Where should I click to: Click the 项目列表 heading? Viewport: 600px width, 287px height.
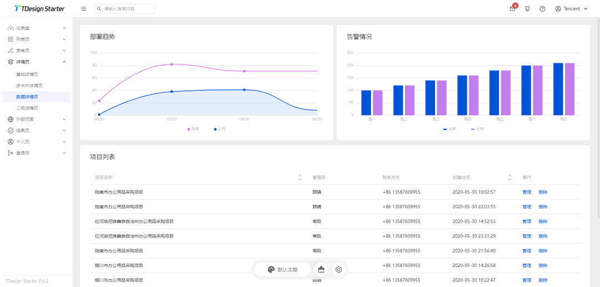click(103, 157)
